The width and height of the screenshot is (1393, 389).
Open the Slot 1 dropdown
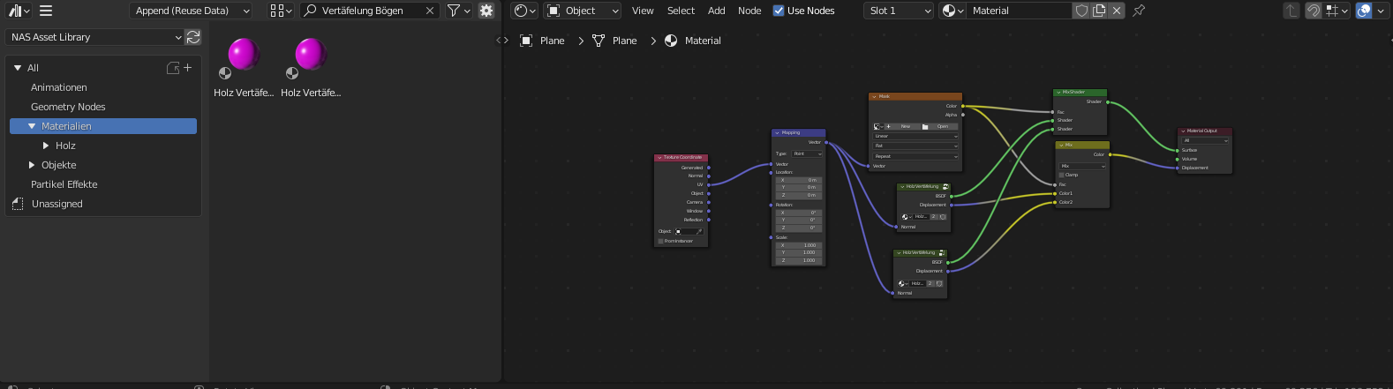point(900,11)
